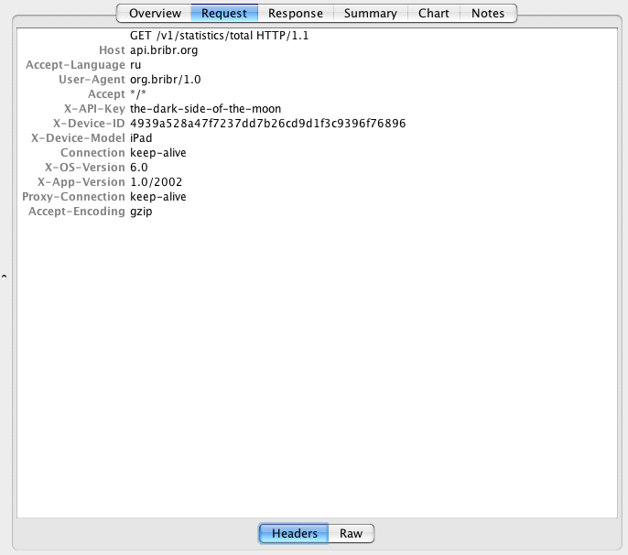This screenshot has width=628, height=555.
Task: Click the 6.0 OS version value
Action: [139, 168]
